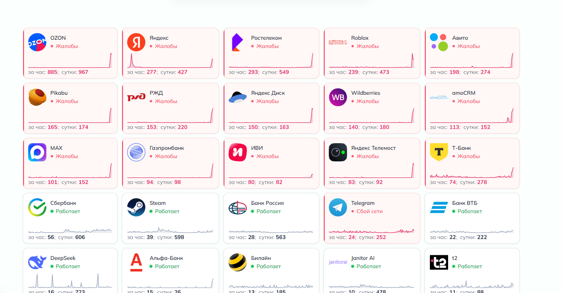Go to the Ростелеком title link
The height and width of the screenshot is (293, 562).
pos(266,38)
